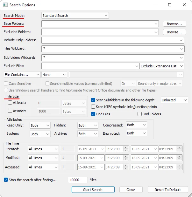The image size is (192, 197).
Task: Enable the File Size 'At most' checkbox
Action: click(x=10, y=111)
